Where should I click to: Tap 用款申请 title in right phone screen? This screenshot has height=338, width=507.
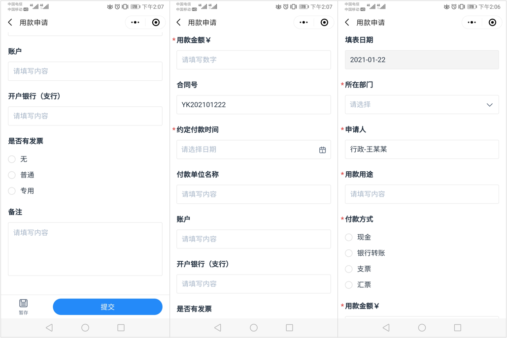tap(371, 23)
